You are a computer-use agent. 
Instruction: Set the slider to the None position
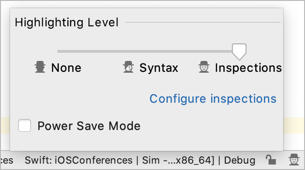click(x=58, y=51)
